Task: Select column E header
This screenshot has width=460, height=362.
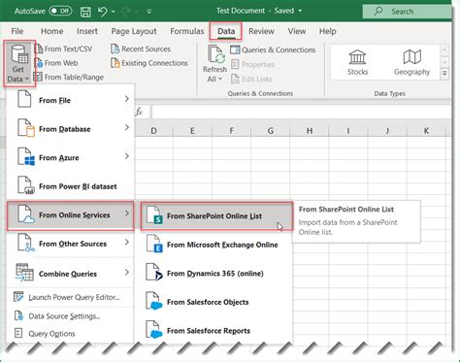Action: (192, 131)
